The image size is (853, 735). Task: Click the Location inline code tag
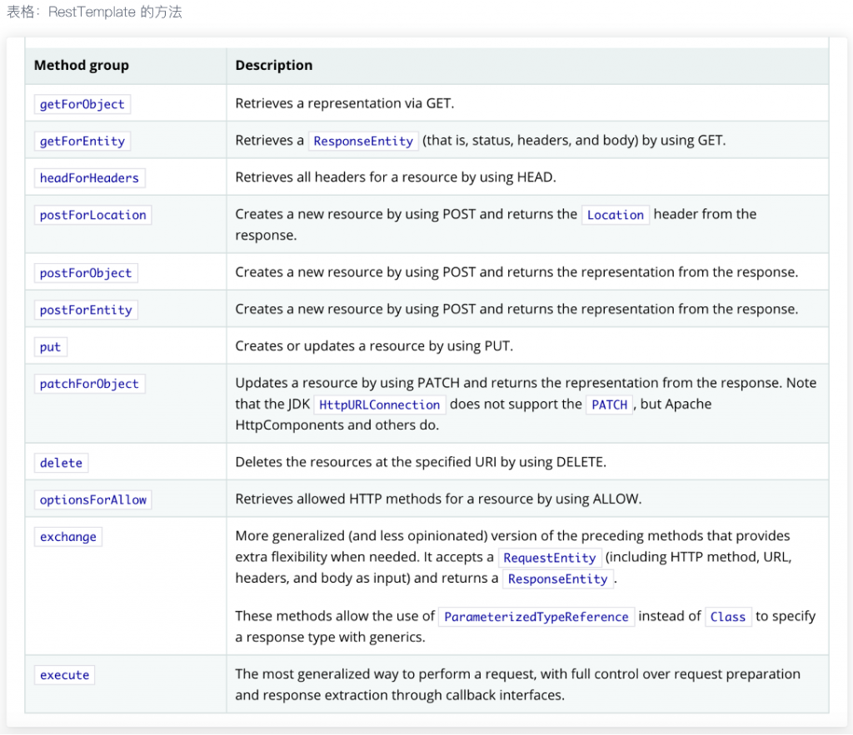[x=615, y=215]
